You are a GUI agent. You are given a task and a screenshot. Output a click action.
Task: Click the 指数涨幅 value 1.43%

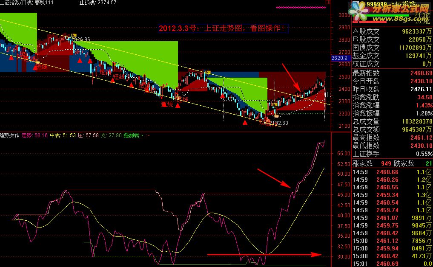[x=424, y=105]
